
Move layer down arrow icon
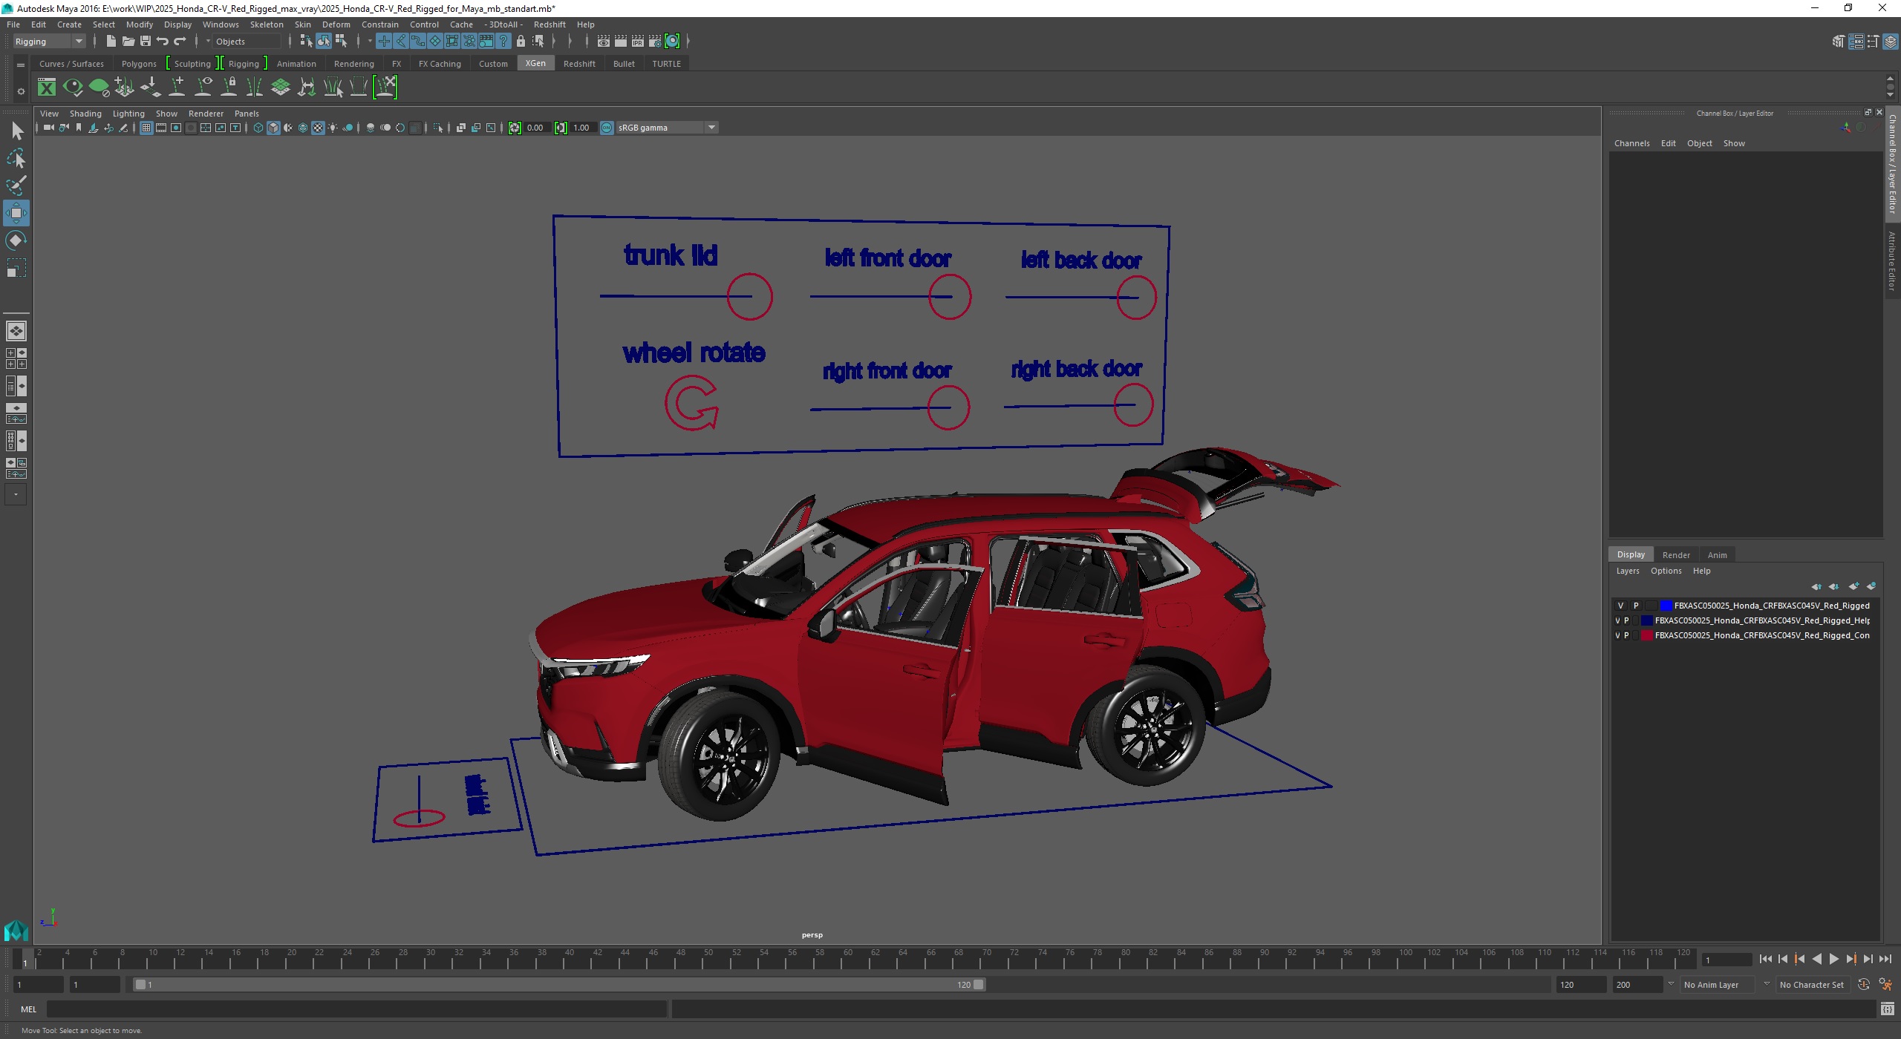(x=1834, y=586)
